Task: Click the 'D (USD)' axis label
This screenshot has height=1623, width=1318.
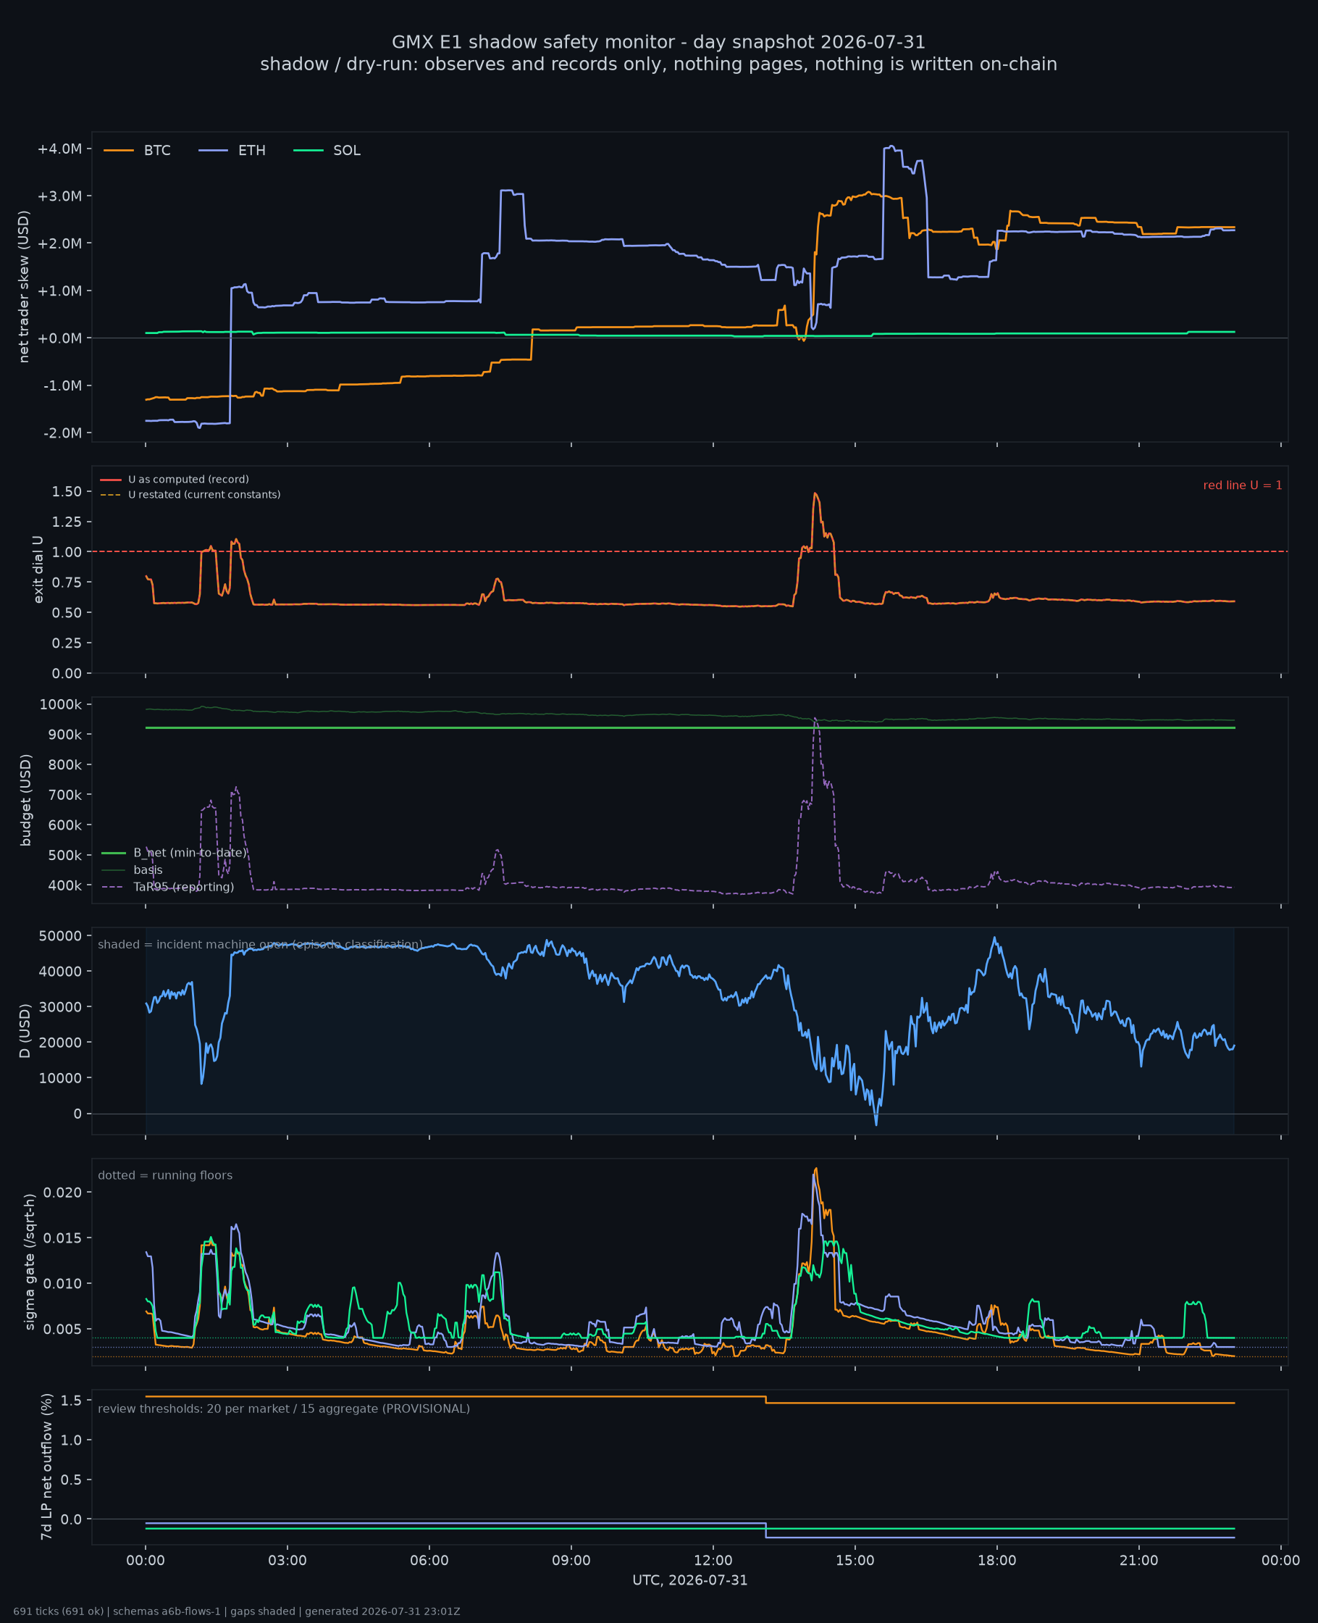Action: pos(26,1030)
